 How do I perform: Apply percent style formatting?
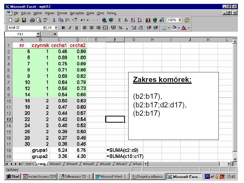click(x=120, y=28)
